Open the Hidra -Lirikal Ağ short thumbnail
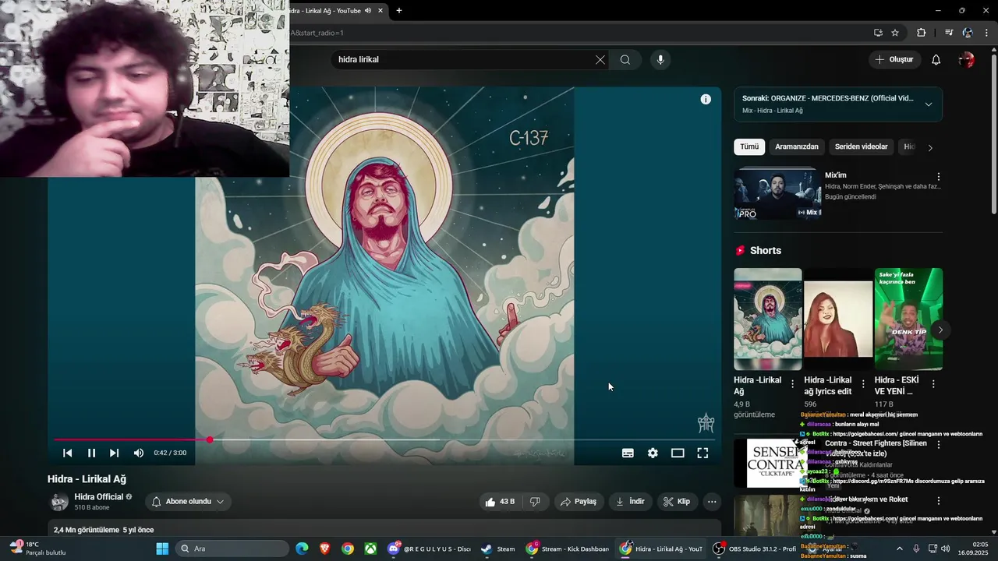This screenshot has width=998, height=561. point(767,319)
